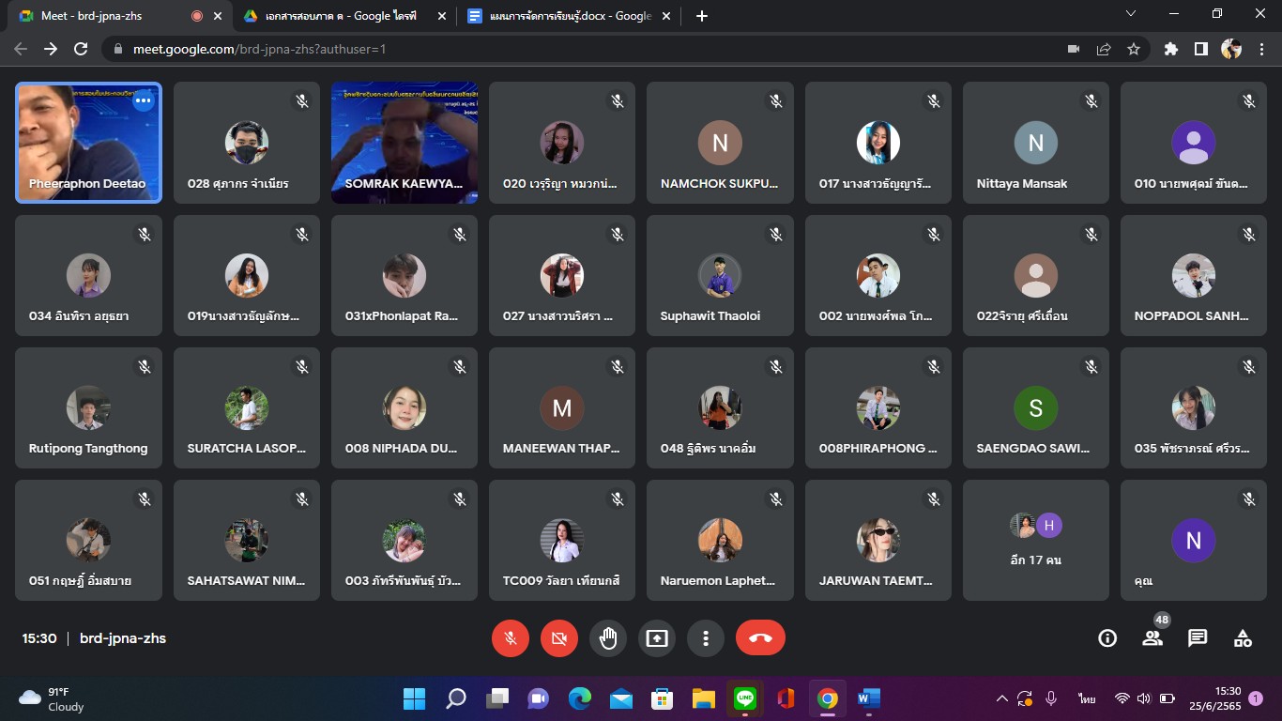Bookmark this page with star icon
The width and height of the screenshot is (1282, 721).
(1134, 49)
